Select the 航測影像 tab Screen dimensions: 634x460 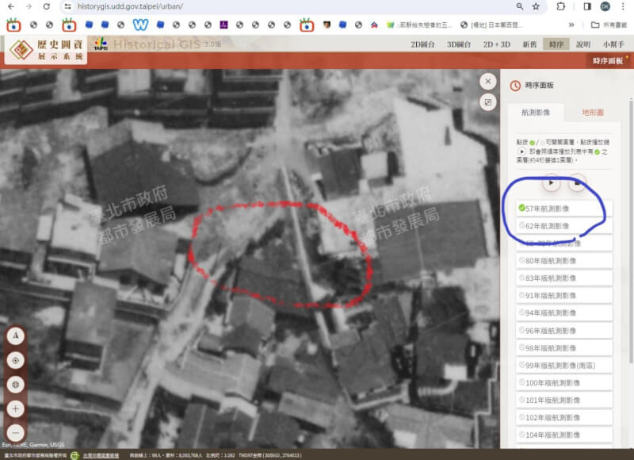pyautogui.click(x=541, y=113)
